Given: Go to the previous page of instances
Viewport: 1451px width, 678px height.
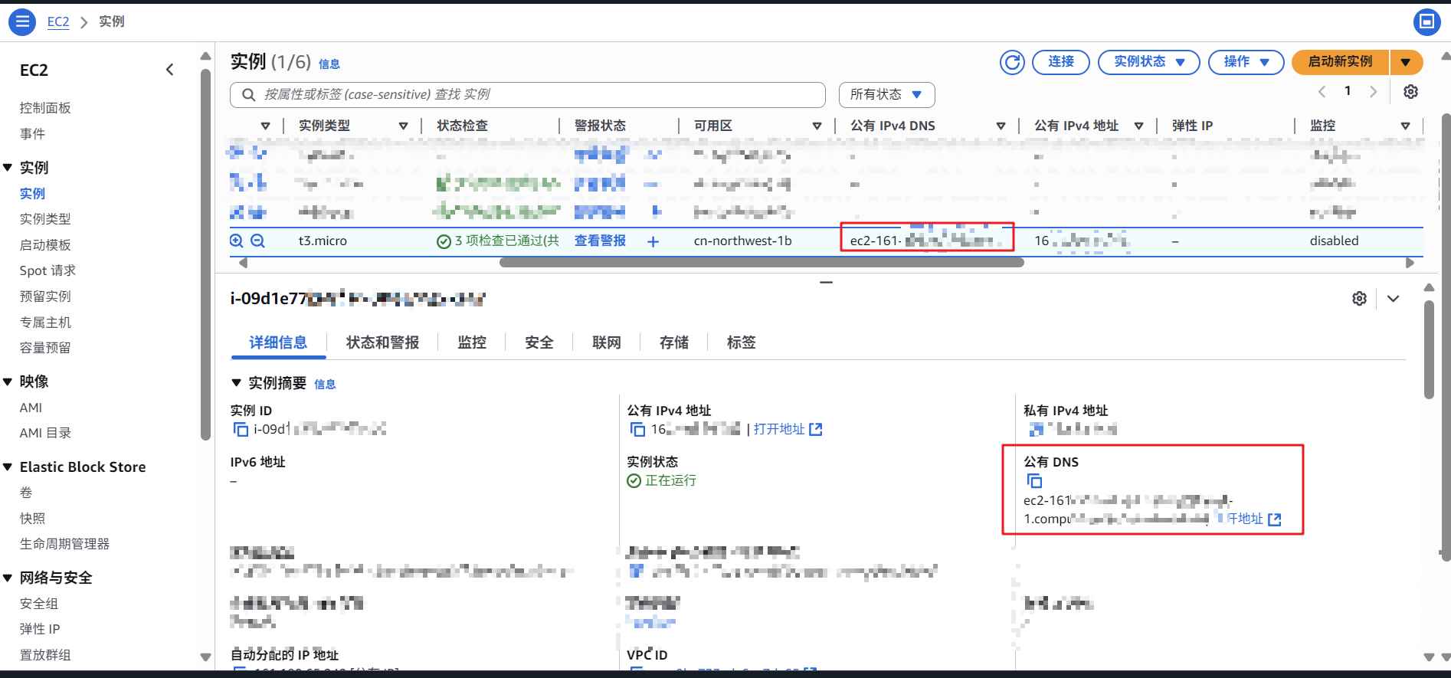Looking at the screenshot, I should click(x=1322, y=92).
